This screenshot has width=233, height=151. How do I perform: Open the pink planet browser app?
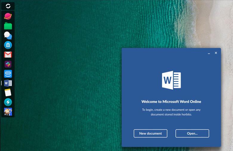click(8, 16)
